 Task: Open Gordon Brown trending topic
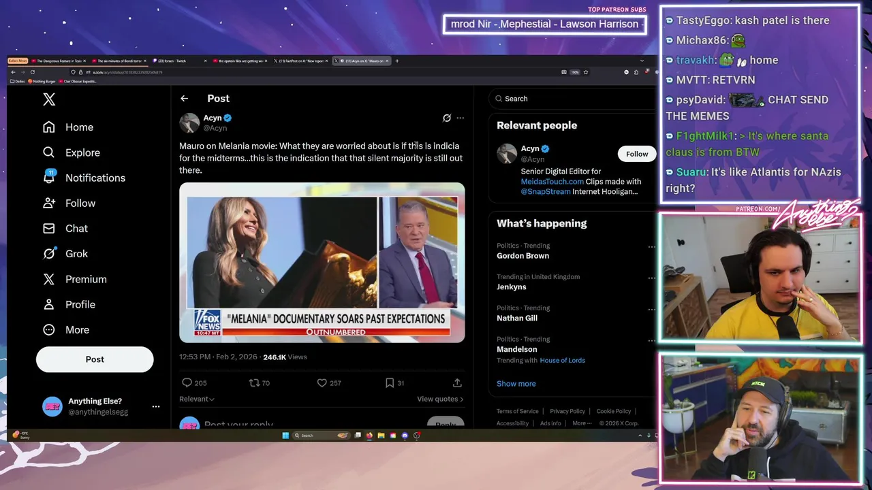523,256
